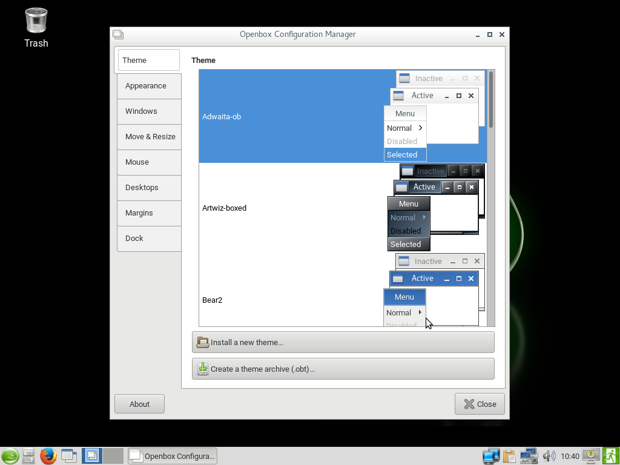
Task: Select the Mouse tab
Action: pos(137,162)
